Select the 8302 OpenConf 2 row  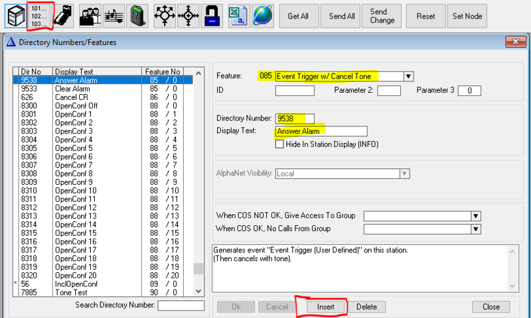(104, 123)
